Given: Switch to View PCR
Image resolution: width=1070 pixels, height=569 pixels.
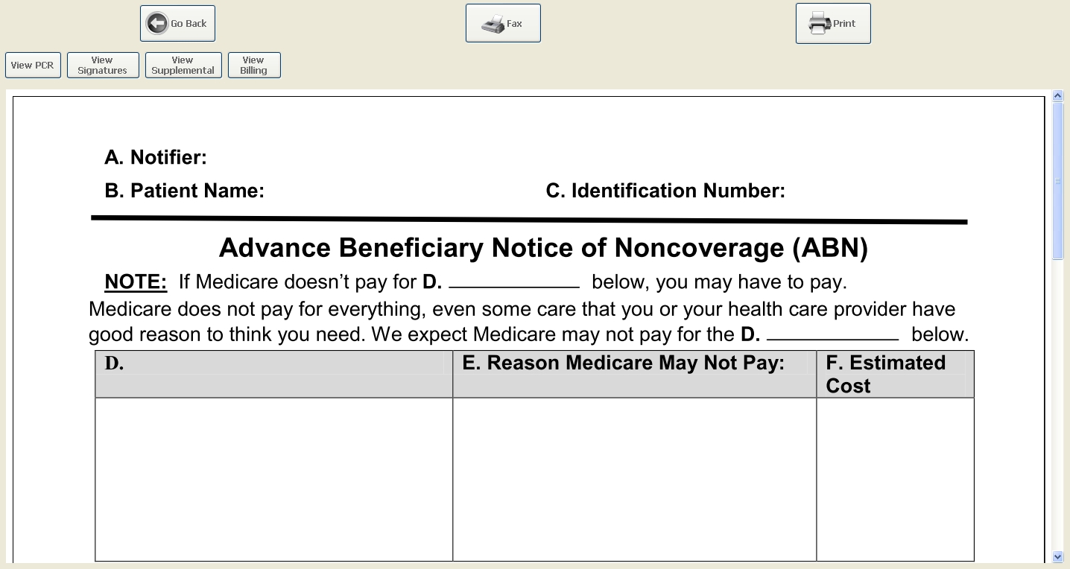Looking at the screenshot, I should (x=33, y=65).
